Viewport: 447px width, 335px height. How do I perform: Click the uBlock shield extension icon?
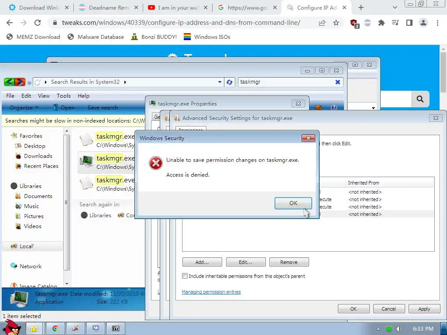coord(354,23)
